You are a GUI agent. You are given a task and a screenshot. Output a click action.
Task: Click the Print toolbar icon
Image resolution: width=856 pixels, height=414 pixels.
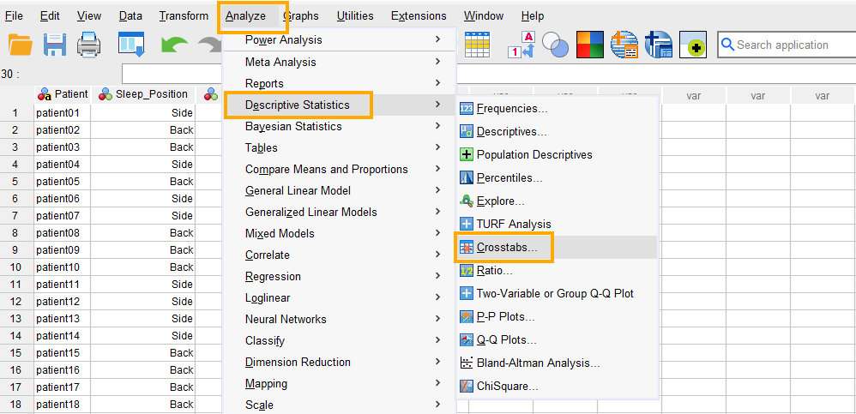89,45
